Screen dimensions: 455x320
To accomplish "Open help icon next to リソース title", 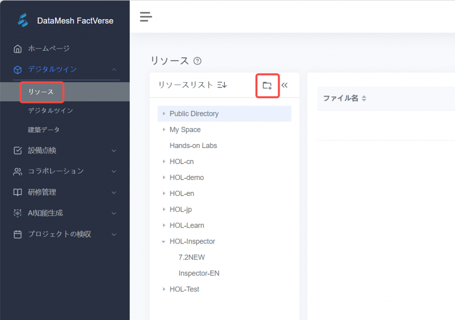I will (x=197, y=61).
